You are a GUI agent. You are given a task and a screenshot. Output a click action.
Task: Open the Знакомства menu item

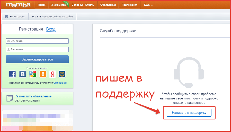pos(58,5)
